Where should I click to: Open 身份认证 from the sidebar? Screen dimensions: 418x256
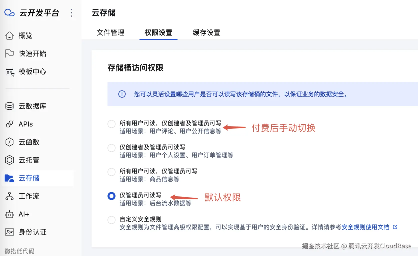pyautogui.click(x=32, y=232)
